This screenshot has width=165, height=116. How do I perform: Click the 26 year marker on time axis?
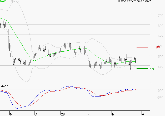[x=63, y=114]
